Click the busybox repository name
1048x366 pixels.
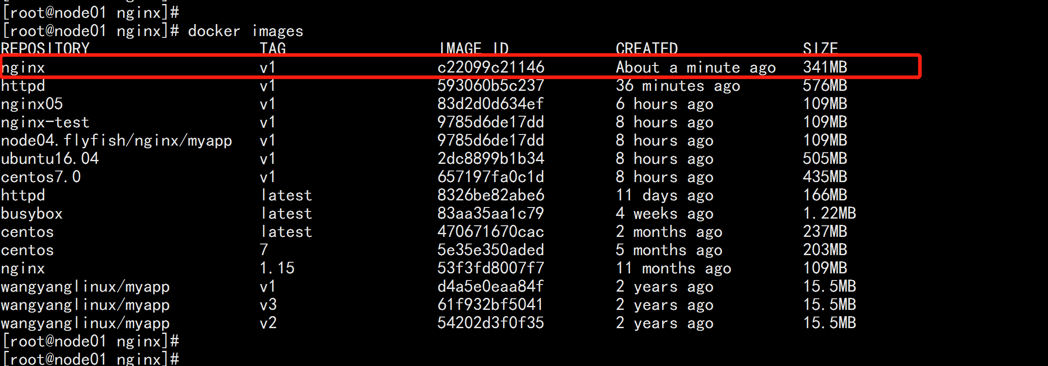coord(32,214)
